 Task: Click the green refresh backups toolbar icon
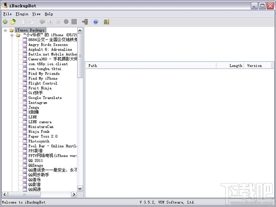tap(5, 22)
